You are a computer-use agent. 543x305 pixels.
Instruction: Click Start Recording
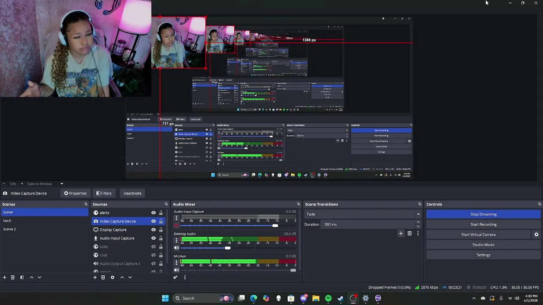[x=484, y=225]
